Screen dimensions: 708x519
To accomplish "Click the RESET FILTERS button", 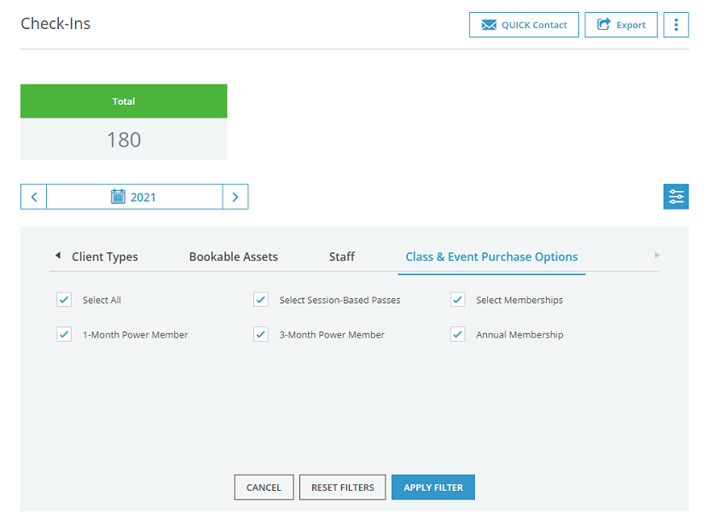I will click(343, 487).
